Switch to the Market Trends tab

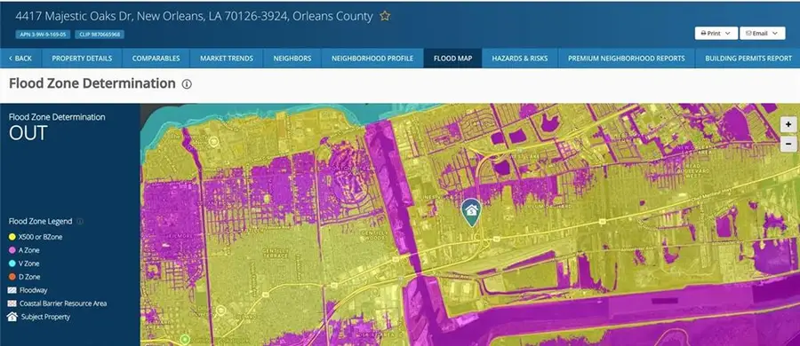[x=227, y=59]
